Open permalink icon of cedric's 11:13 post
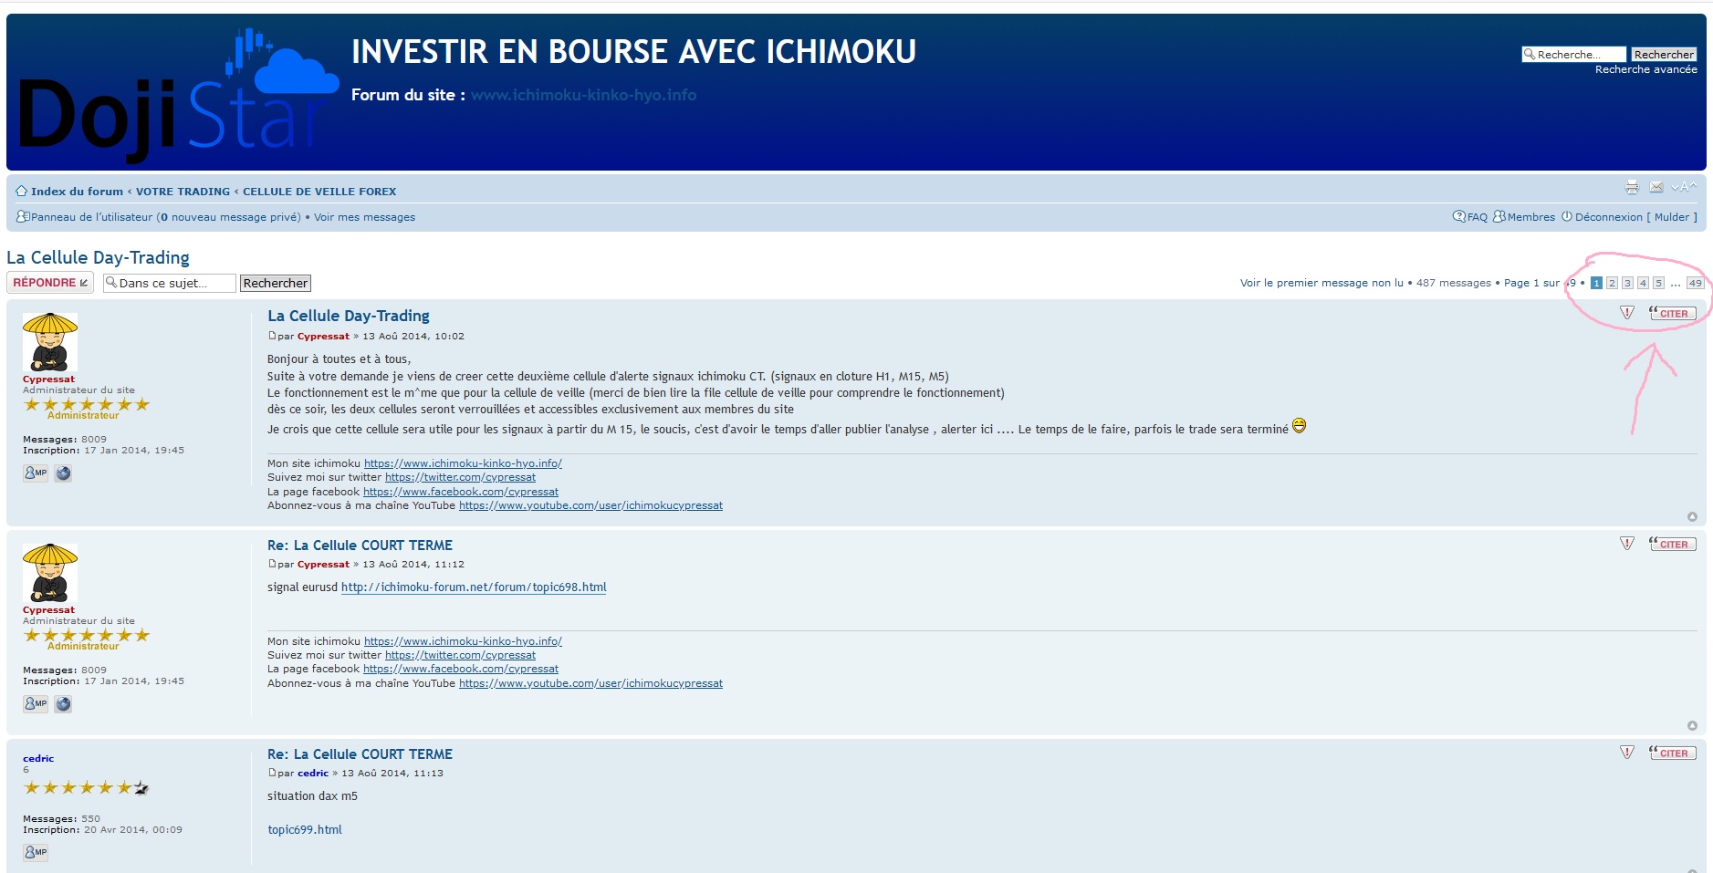The width and height of the screenshot is (1713, 873). tap(272, 773)
